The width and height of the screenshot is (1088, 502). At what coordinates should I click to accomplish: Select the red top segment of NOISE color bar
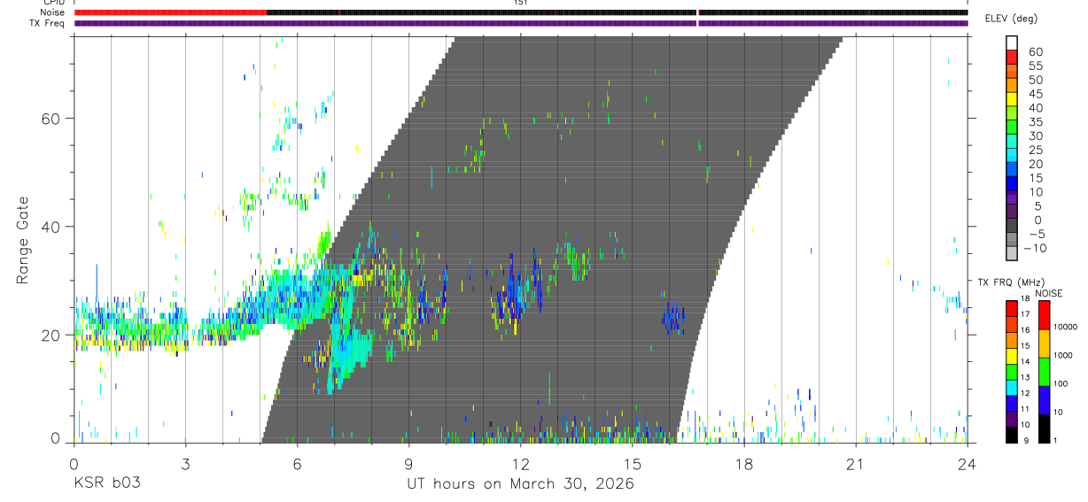1045,315
